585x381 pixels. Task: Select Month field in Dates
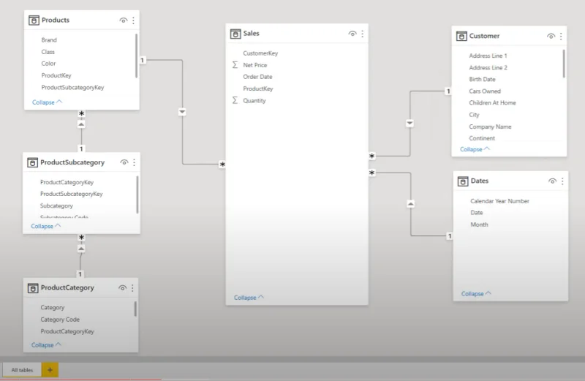(480, 225)
